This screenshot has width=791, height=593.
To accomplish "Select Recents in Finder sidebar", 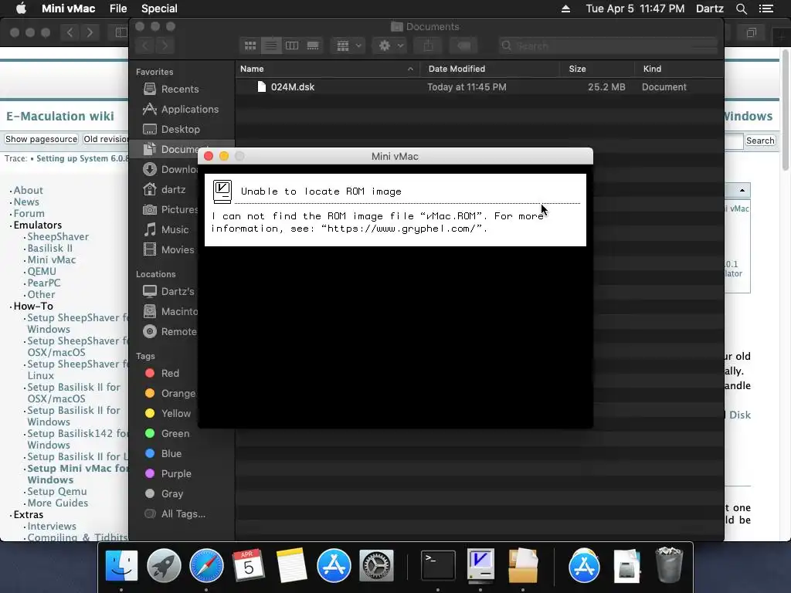I will [179, 90].
